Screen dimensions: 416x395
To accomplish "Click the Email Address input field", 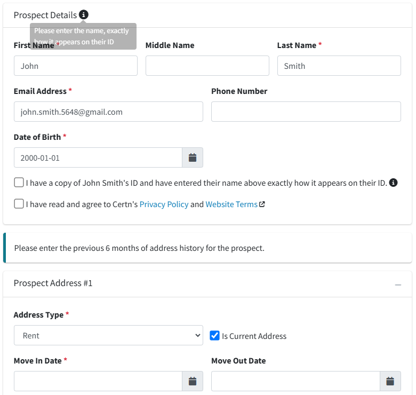I will 108,112.
